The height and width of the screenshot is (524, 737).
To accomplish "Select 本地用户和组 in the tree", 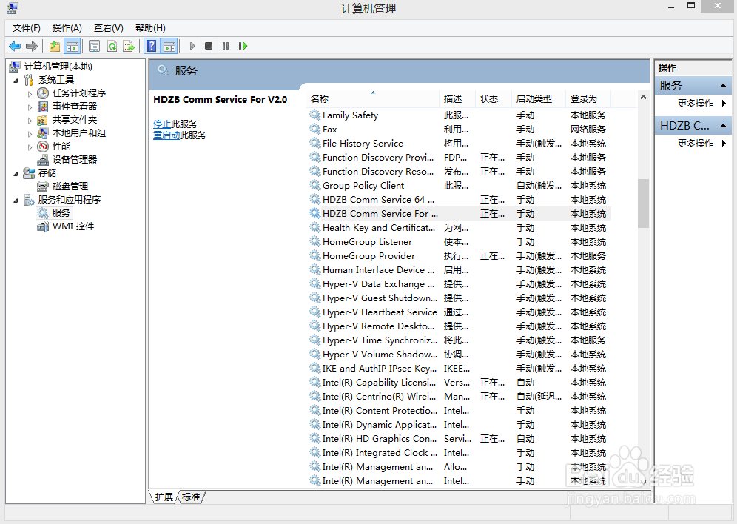I will point(79,133).
